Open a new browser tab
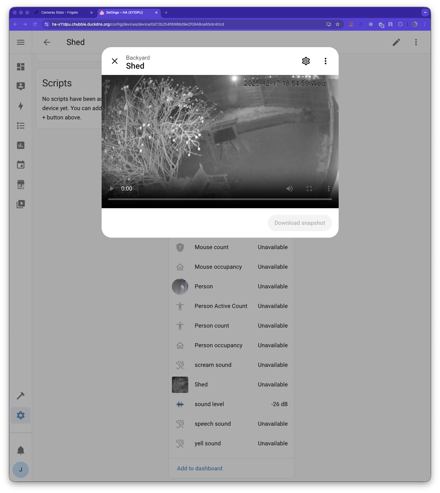 pyautogui.click(x=166, y=13)
